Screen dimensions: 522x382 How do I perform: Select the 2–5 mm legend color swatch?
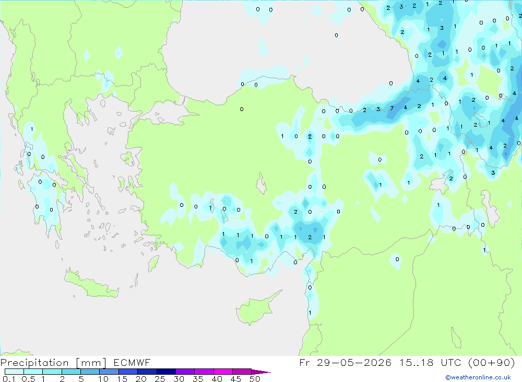tap(71, 372)
